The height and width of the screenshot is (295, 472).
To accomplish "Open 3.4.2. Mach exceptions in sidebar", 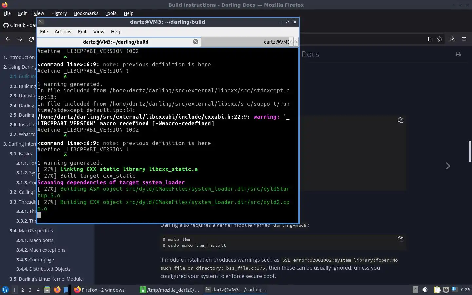I will pyautogui.click(x=41, y=250).
